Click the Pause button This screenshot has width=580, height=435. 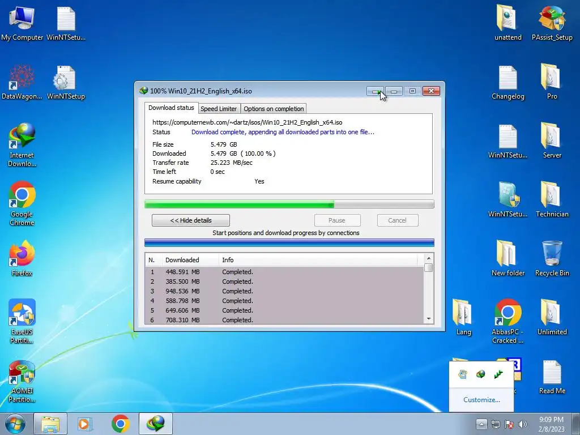(337, 220)
